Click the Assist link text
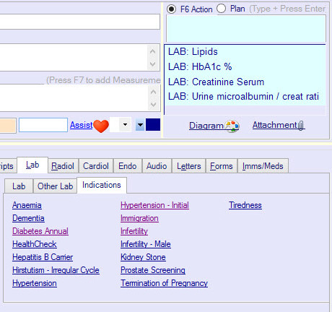The image size is (332, 312). [x=82, y=125]
